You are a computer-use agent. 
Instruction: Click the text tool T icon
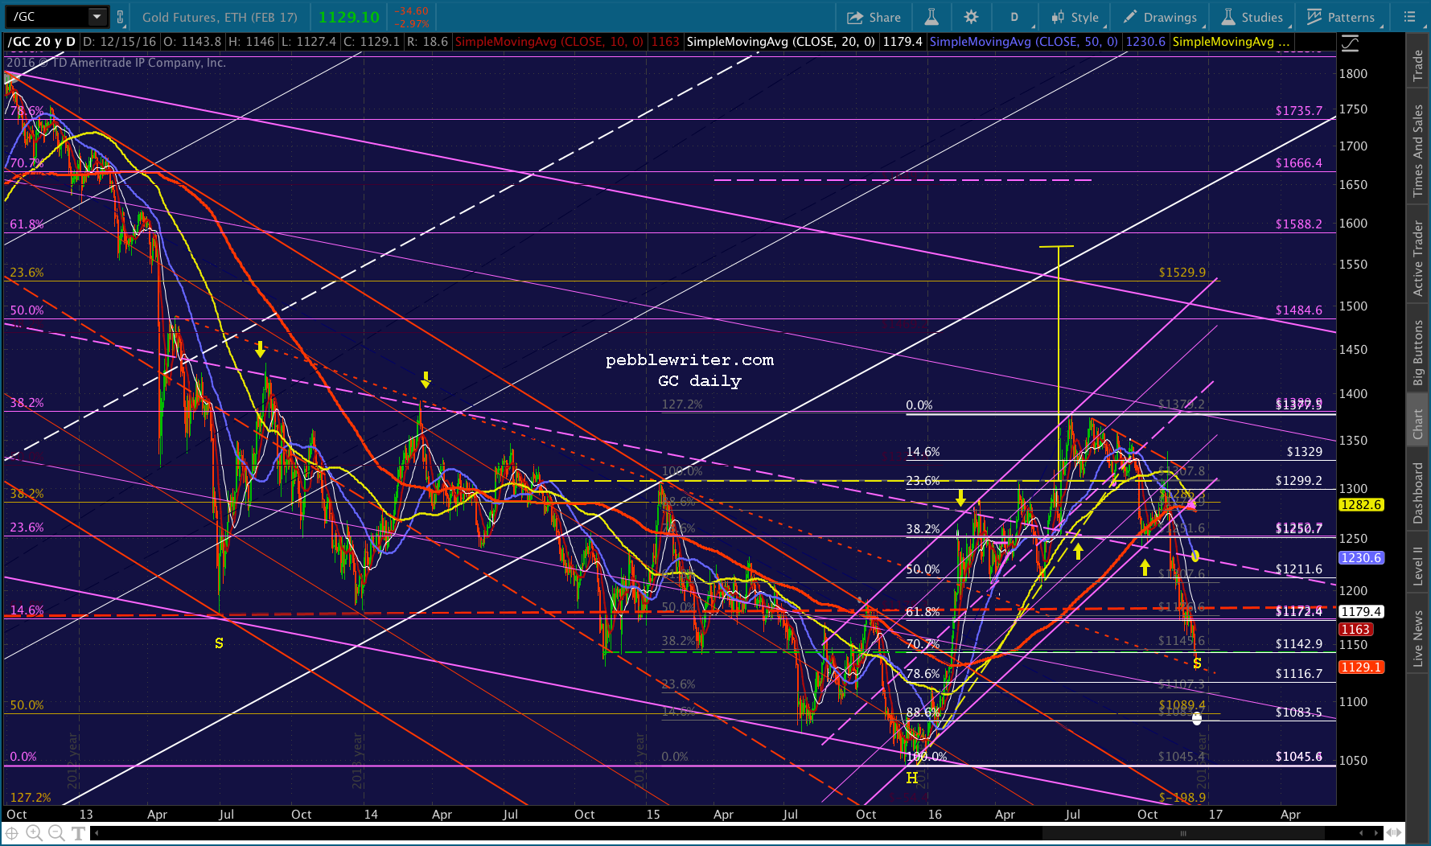point(78,833)
